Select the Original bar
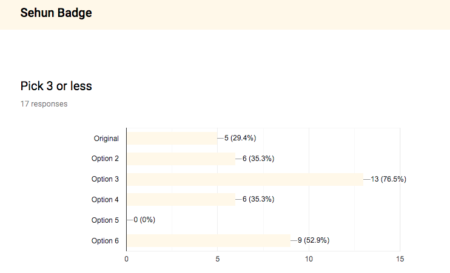The width and height of the screenshot is (450, 273). pos(172,139)
